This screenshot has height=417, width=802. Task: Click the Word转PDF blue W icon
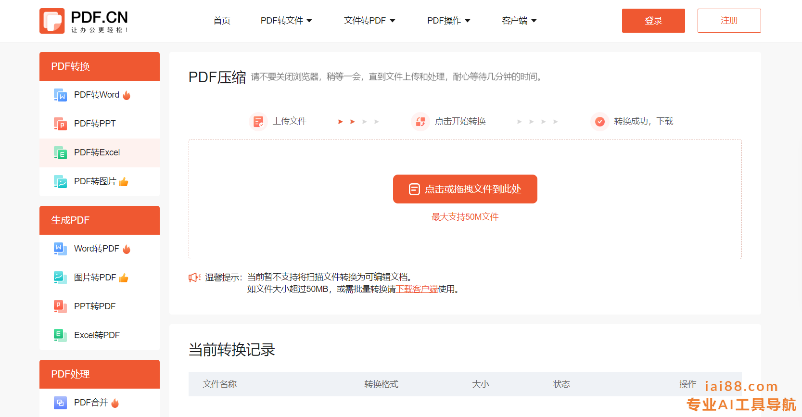tap(60, 249)
